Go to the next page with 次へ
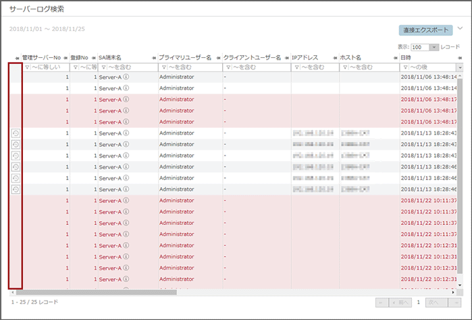The image size is (472, 320). click(x=434, y=303)
